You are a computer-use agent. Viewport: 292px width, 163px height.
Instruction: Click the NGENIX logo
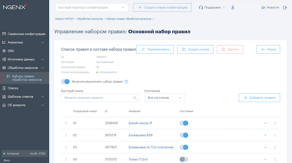pyautogui.click(x=15, y=7)
